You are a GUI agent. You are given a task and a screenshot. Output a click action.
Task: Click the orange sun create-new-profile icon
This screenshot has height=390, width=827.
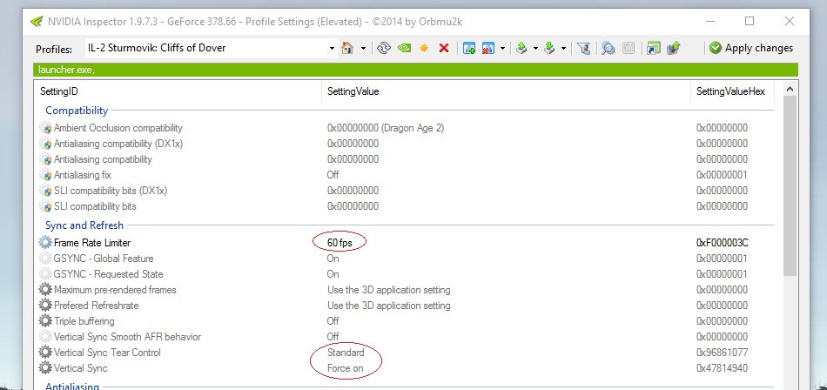click(x=424, y=48)
